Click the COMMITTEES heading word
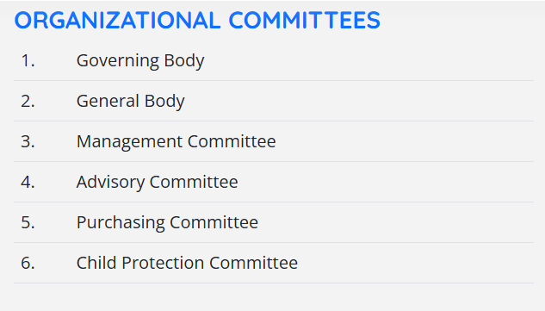 (x=305, y=20)
